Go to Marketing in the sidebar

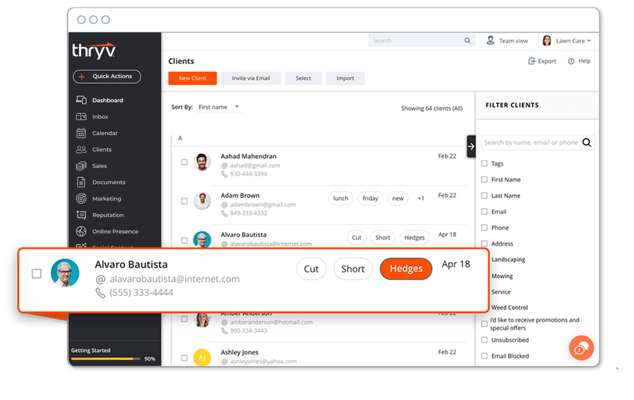(x=106, y=199)
